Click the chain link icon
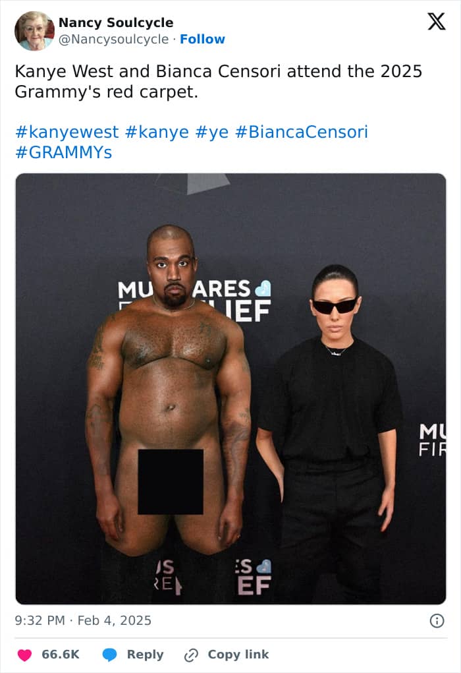The image size is (461, 673). [191, 655]
